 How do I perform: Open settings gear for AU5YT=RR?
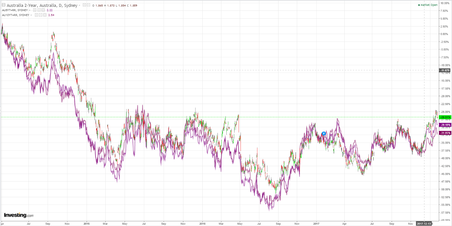pos(39,10)
